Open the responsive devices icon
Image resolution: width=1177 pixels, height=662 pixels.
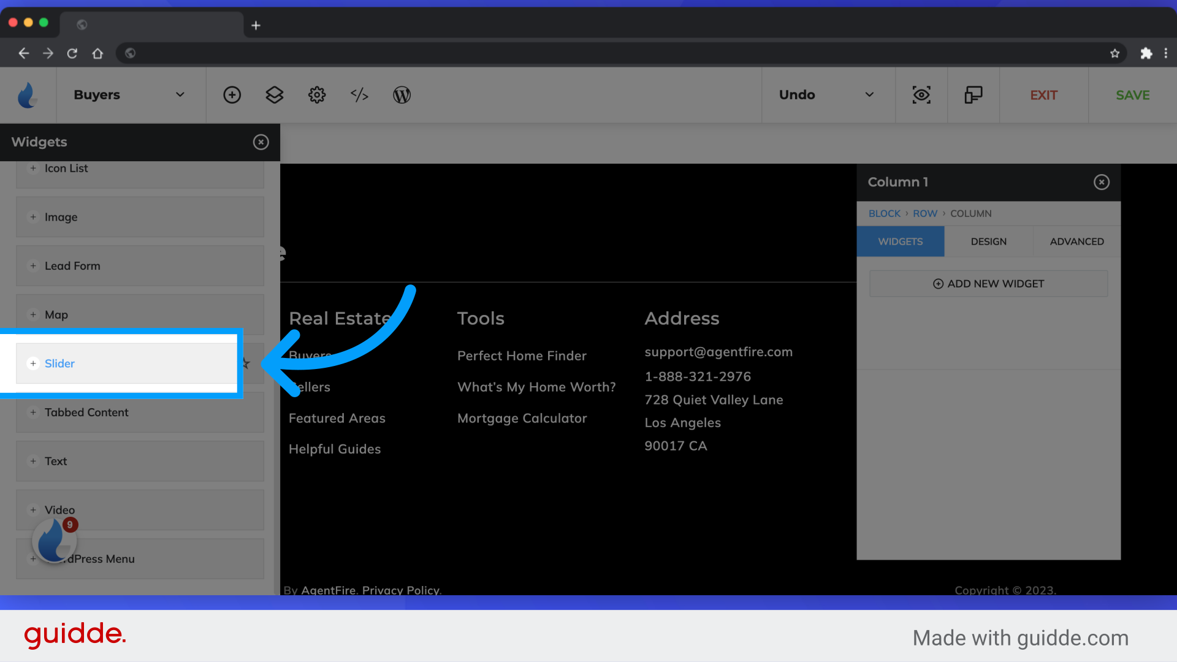click(x=973, y=95)
